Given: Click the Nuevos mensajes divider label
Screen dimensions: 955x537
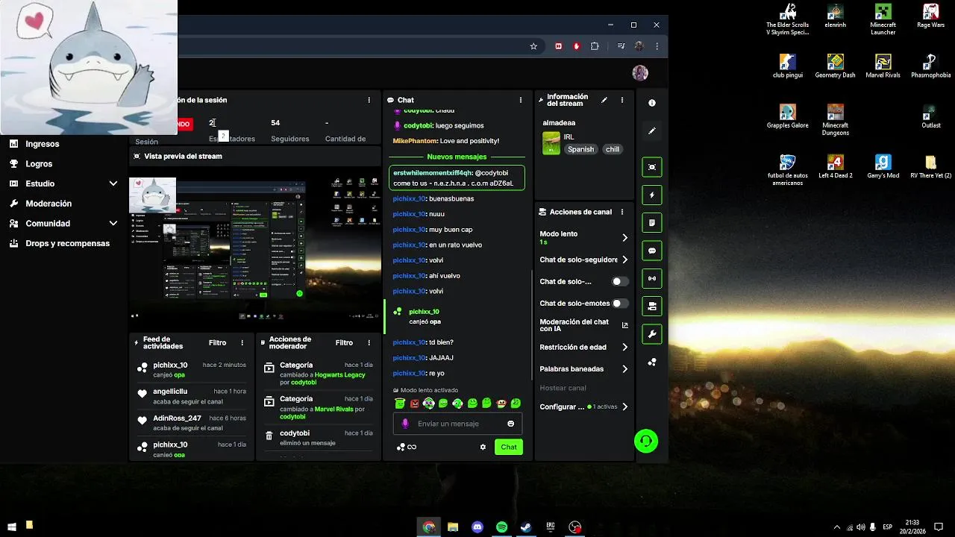Looking at the screenshot, I should coord(457,157).
